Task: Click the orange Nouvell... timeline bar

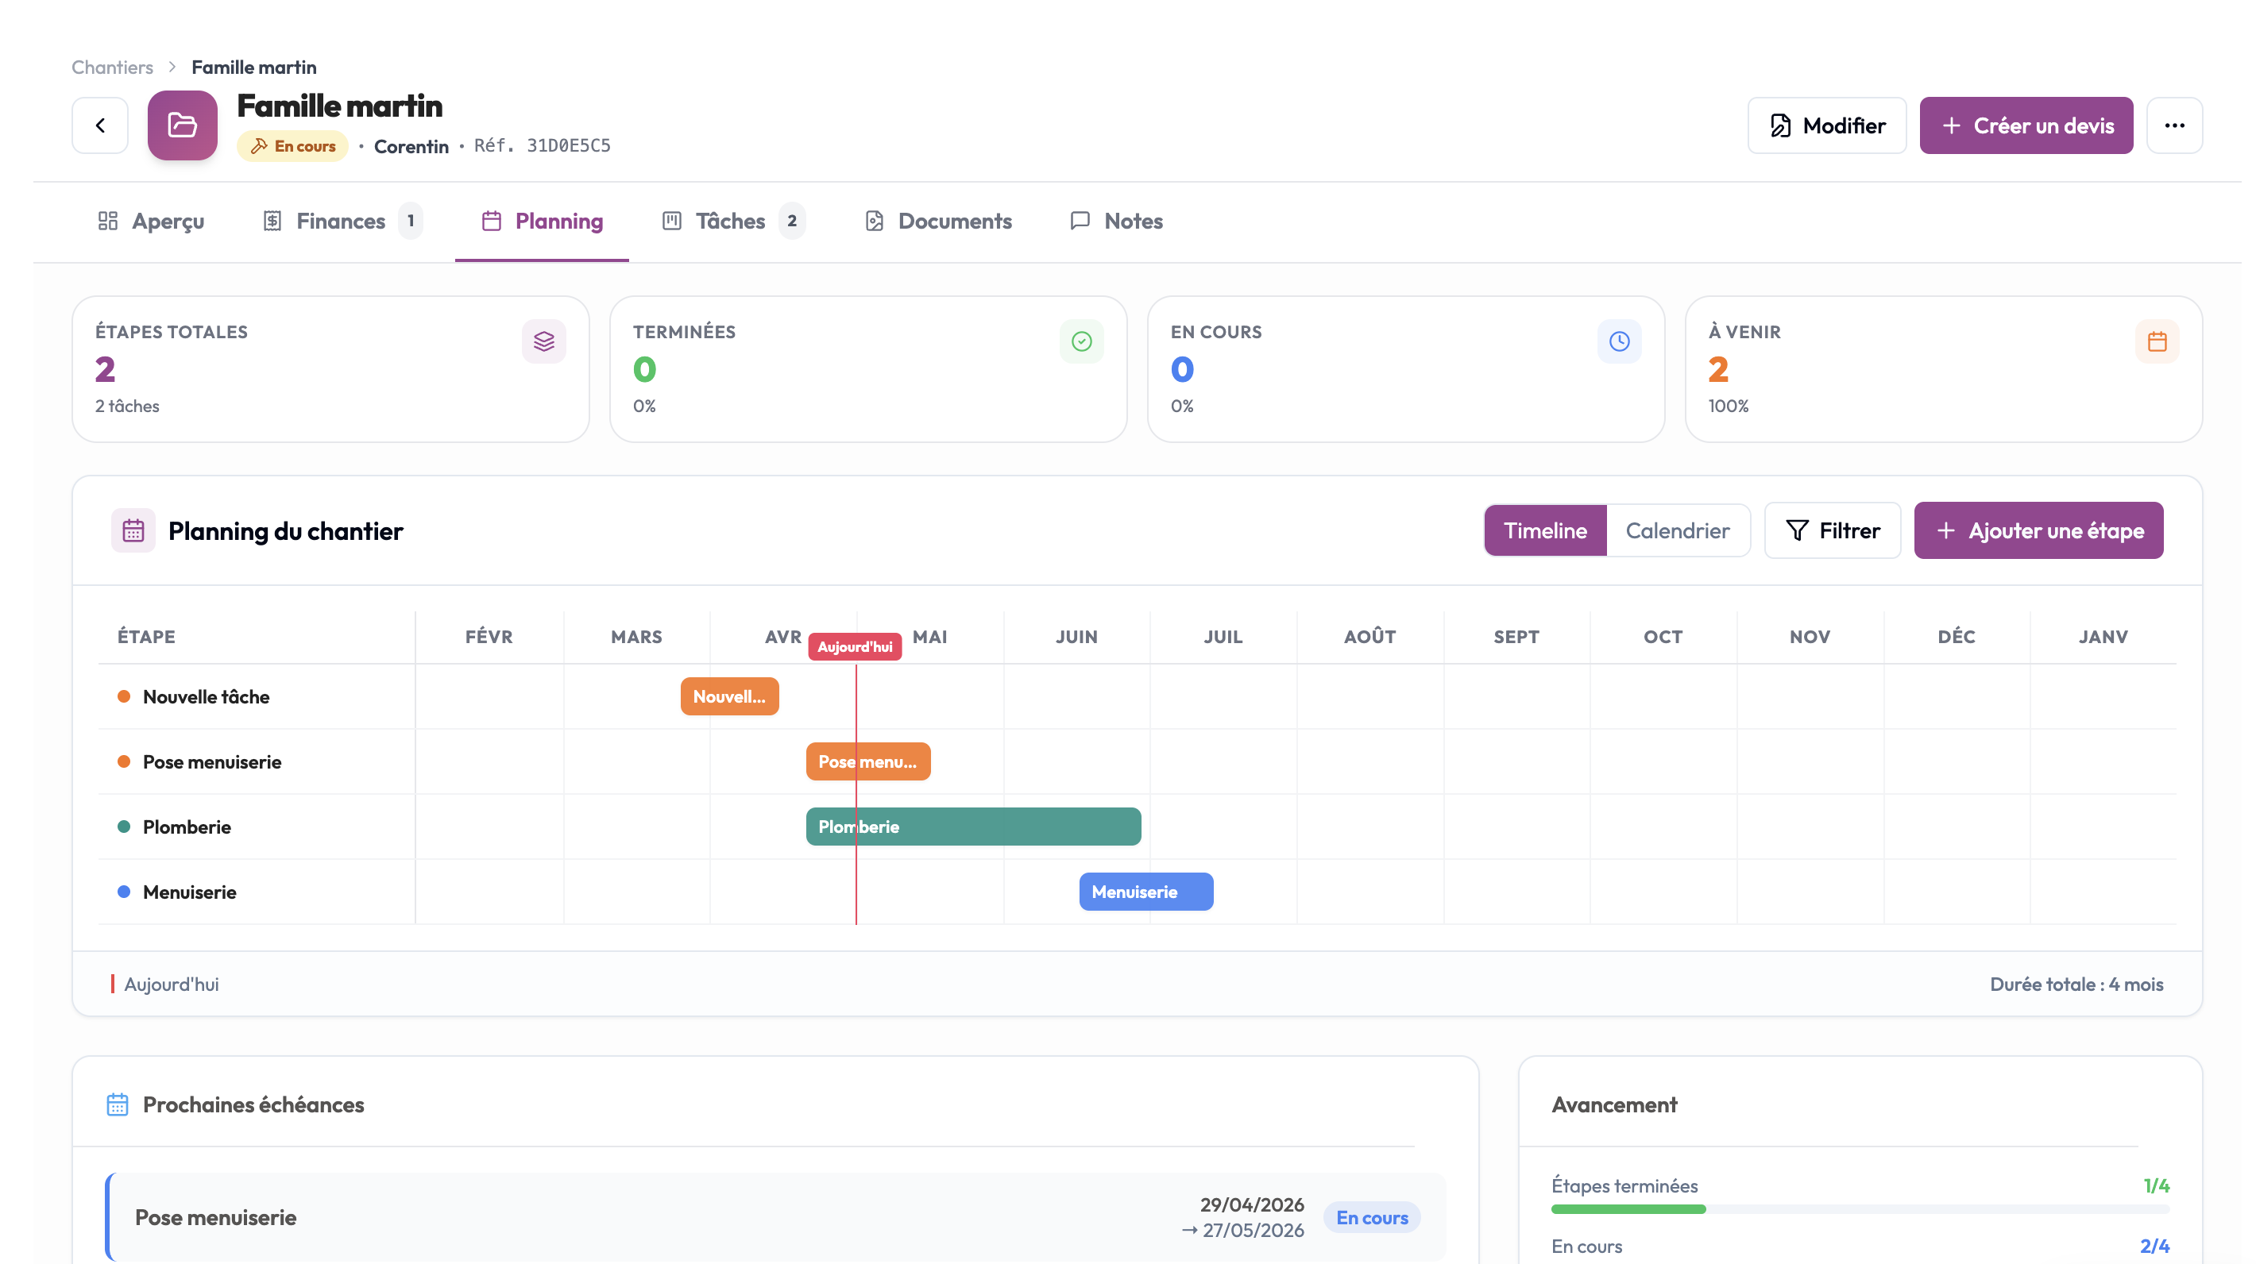Action: 729,697
